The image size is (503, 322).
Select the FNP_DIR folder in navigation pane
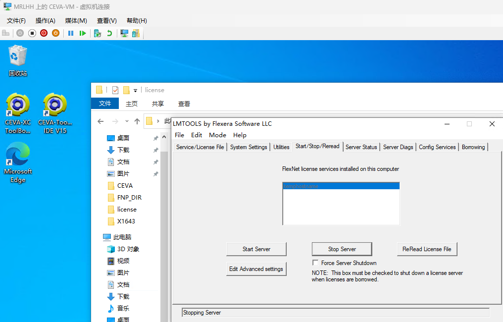(x=129, y=198)
